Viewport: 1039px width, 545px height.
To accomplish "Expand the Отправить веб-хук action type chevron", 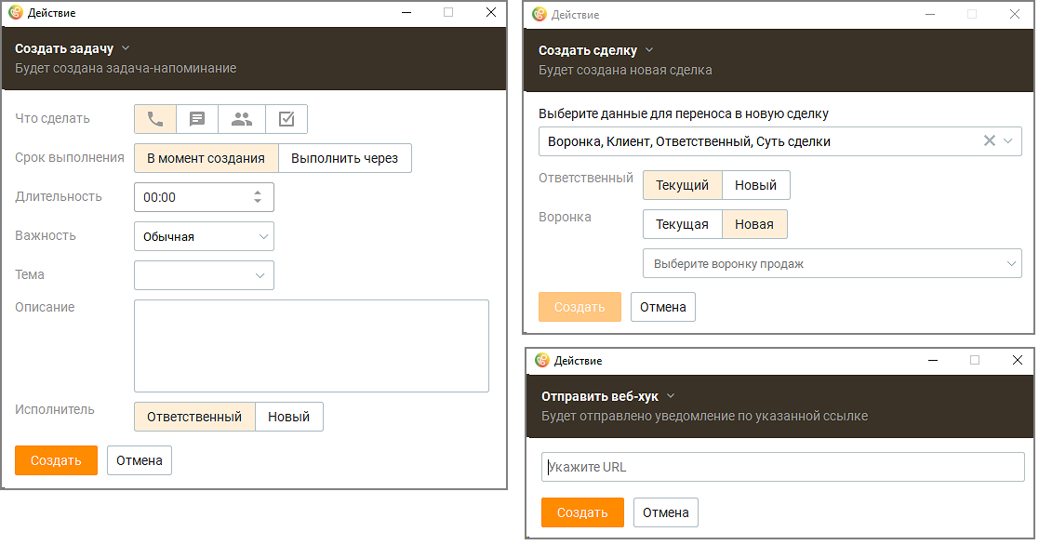I will (671, 396).
